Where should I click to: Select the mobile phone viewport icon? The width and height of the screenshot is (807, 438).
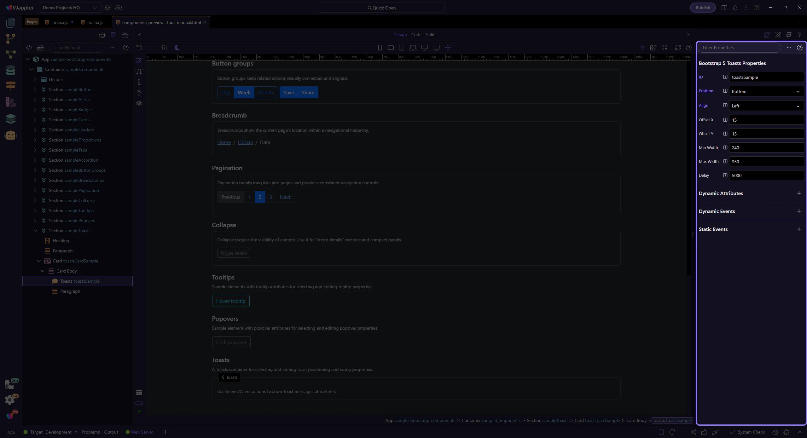pyautogui.click(x=380, y=48)
